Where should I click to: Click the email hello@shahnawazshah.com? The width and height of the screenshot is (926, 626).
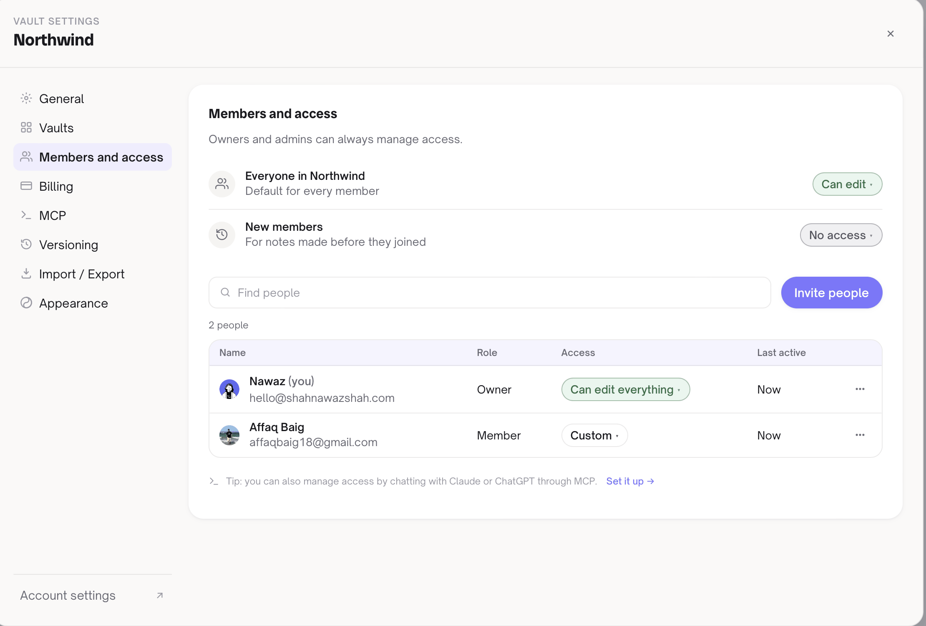pos(322,398)
